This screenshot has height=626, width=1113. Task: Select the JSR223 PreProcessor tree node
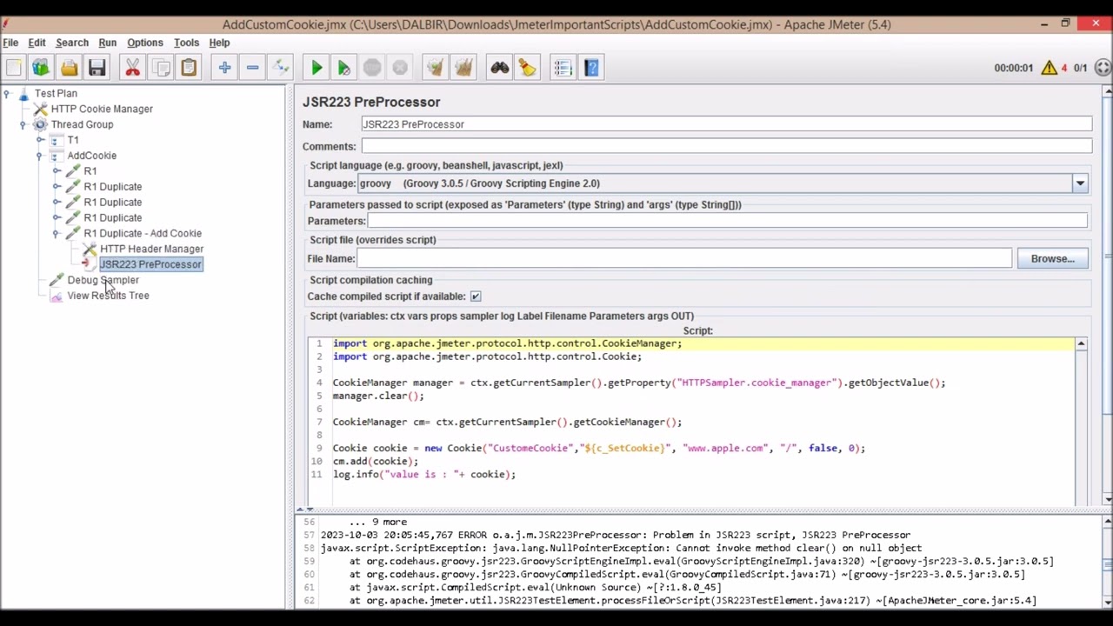click(150, 264)
